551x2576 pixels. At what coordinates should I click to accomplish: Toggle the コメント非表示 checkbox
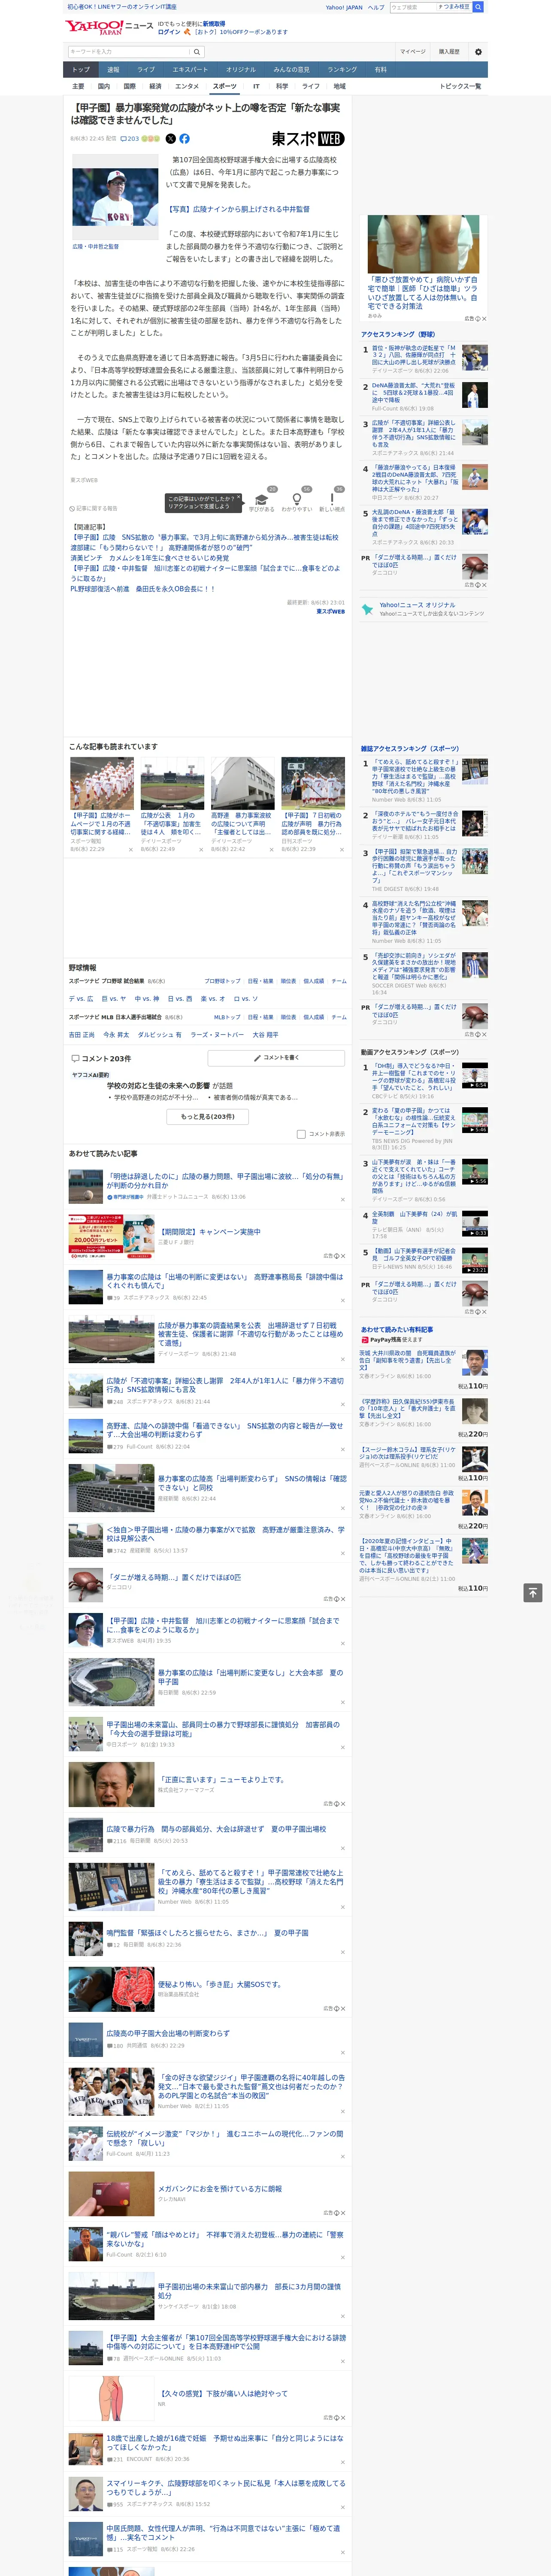(301, 1134)
